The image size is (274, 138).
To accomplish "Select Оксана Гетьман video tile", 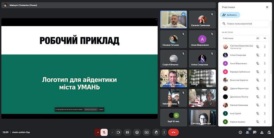I will (174, 39).
